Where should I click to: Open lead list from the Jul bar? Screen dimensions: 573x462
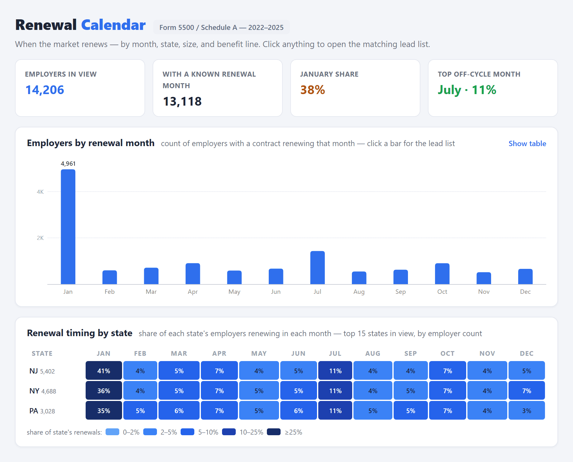pyautogui.click(x=317, y=268)
